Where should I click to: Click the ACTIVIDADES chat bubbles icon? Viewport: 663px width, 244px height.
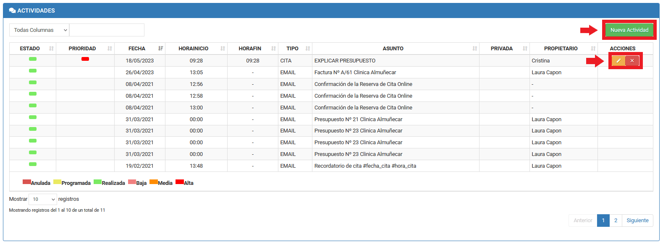pos(12,10)
